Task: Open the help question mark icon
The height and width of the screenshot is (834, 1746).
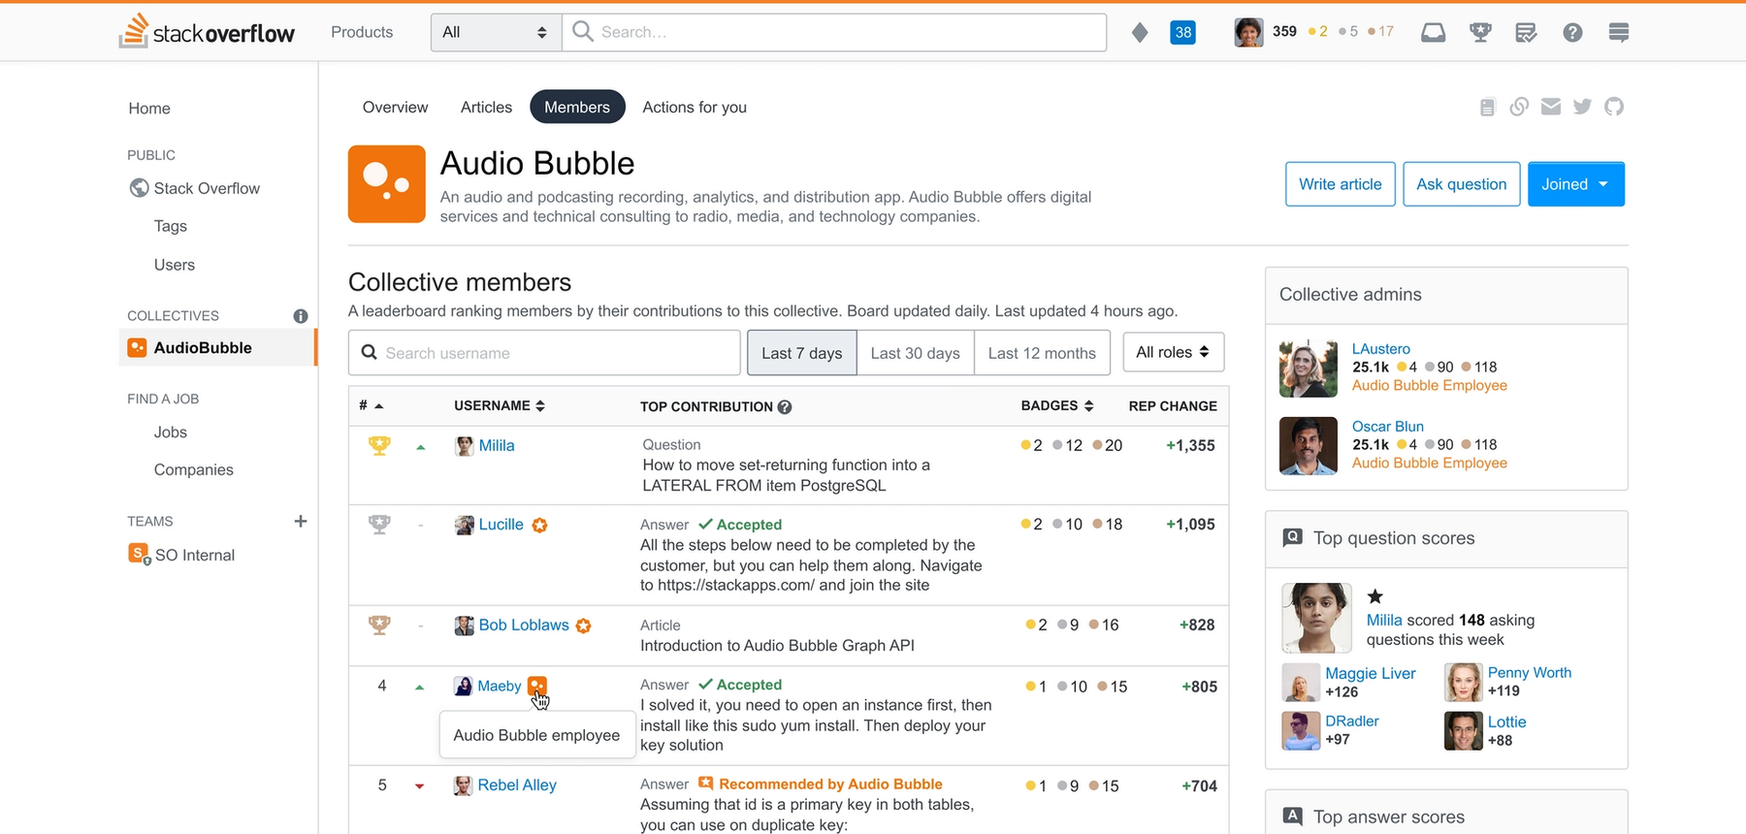Action: pyautogui.click(x=1572, y=32)
